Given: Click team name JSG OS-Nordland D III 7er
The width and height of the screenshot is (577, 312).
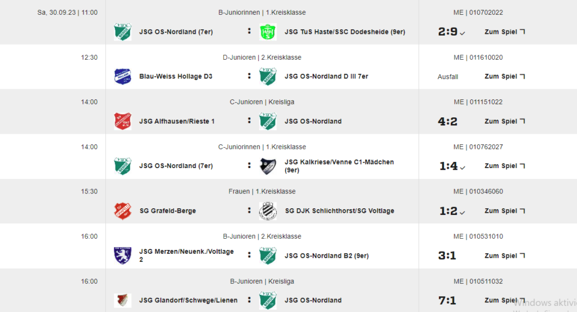Looking at the screenshot, I should pos(326,76).
